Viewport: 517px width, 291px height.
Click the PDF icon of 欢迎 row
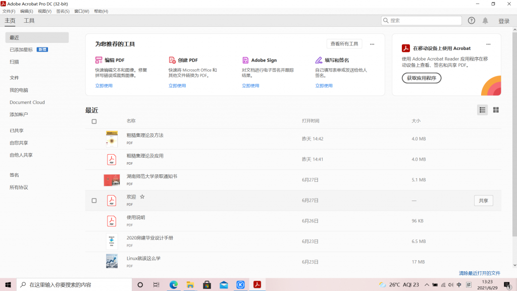point(112,201)
